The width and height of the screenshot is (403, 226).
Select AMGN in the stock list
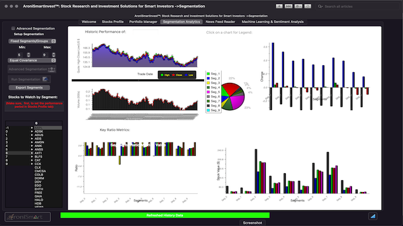tap(39, 143)
